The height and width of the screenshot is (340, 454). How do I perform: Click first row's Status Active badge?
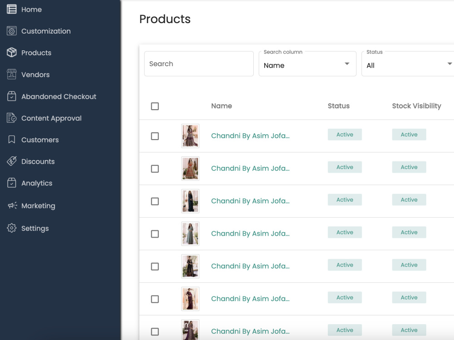tap(345, 135)
